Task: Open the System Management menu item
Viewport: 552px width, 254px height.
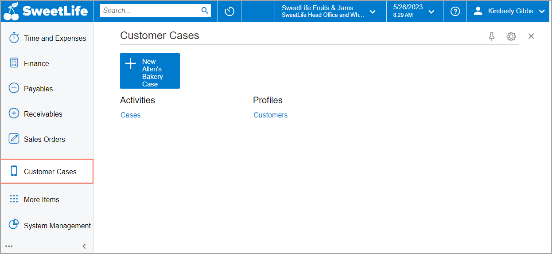Action: (57, 226)
